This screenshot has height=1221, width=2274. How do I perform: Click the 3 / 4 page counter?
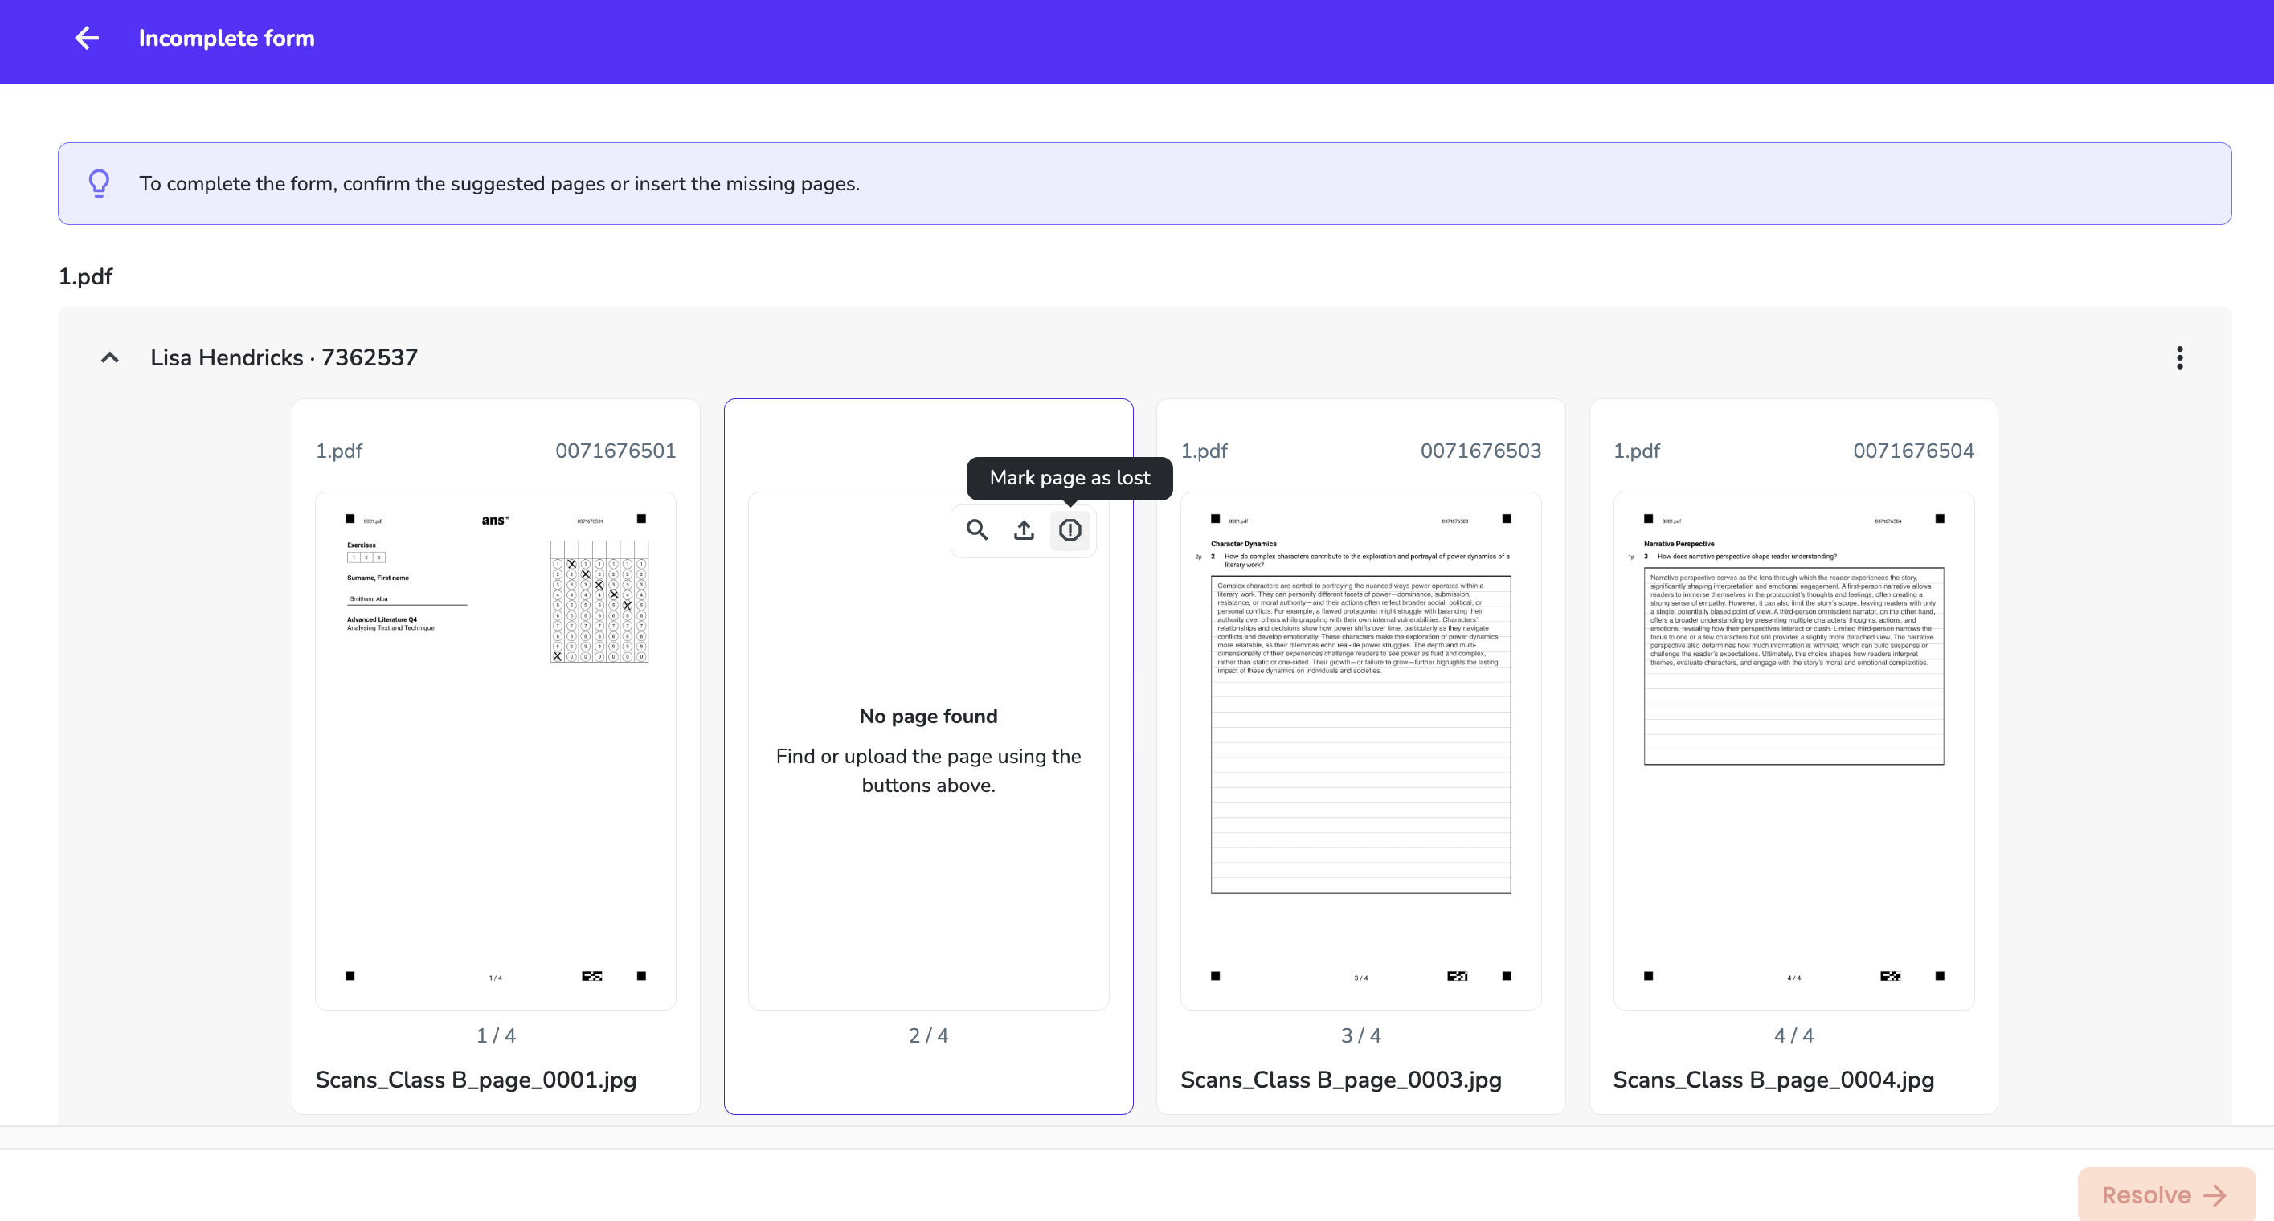1360,1035
